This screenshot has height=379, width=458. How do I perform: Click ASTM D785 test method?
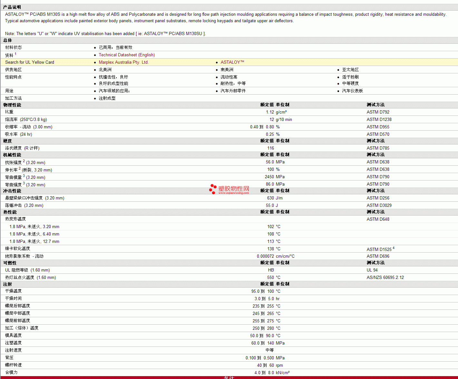point(378,148)
